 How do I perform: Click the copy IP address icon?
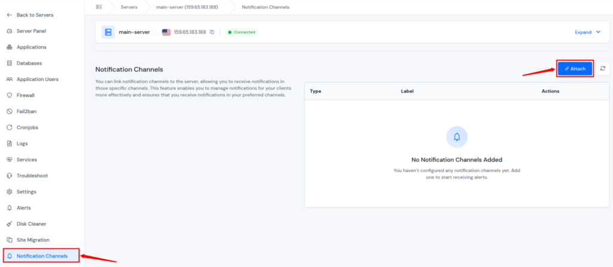[212, 32]
